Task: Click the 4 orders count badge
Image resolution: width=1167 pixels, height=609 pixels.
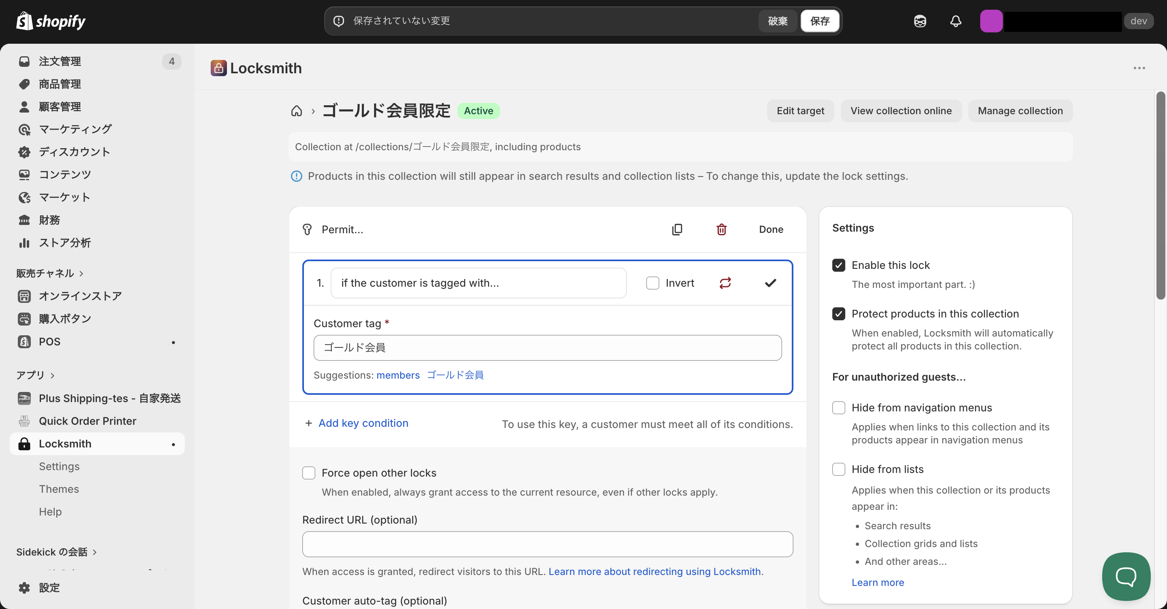Action: 171,61
